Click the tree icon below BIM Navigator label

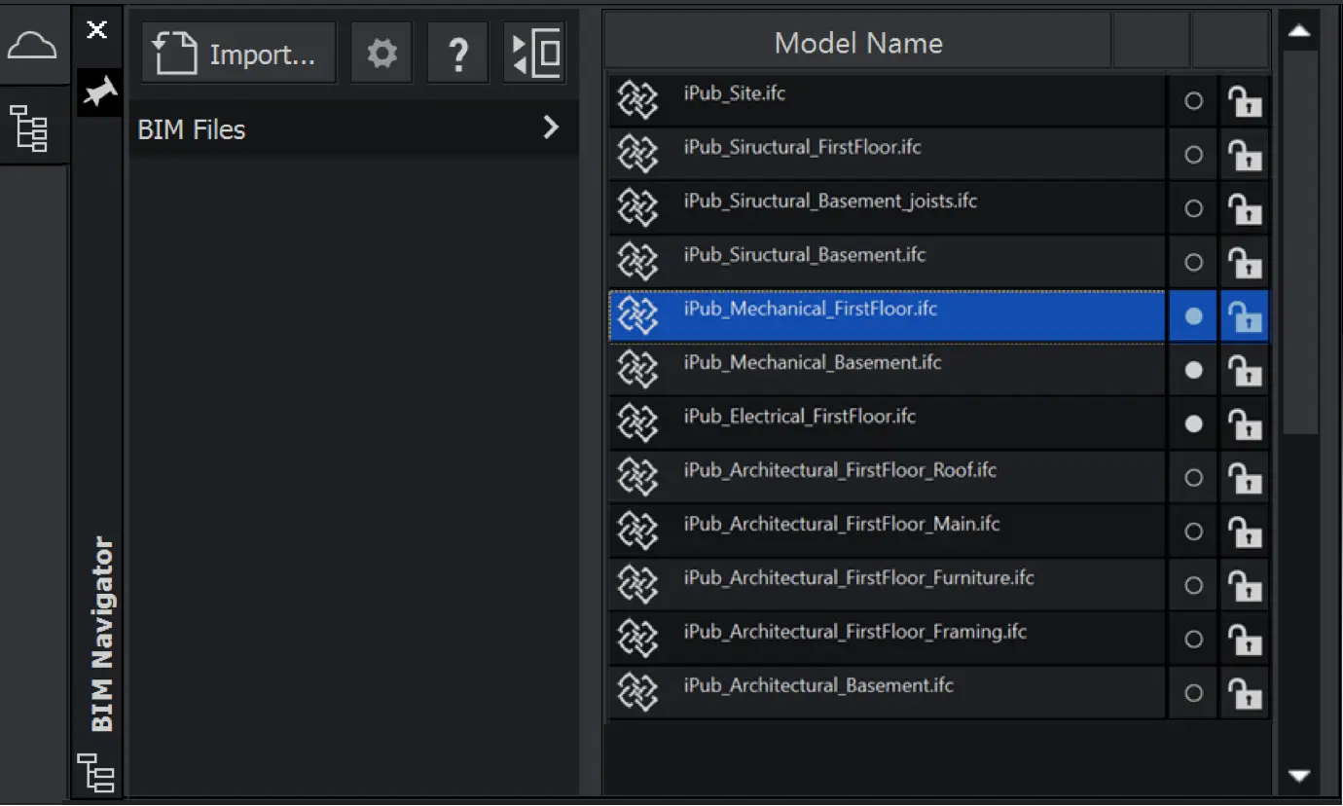[x=96, y=772]
